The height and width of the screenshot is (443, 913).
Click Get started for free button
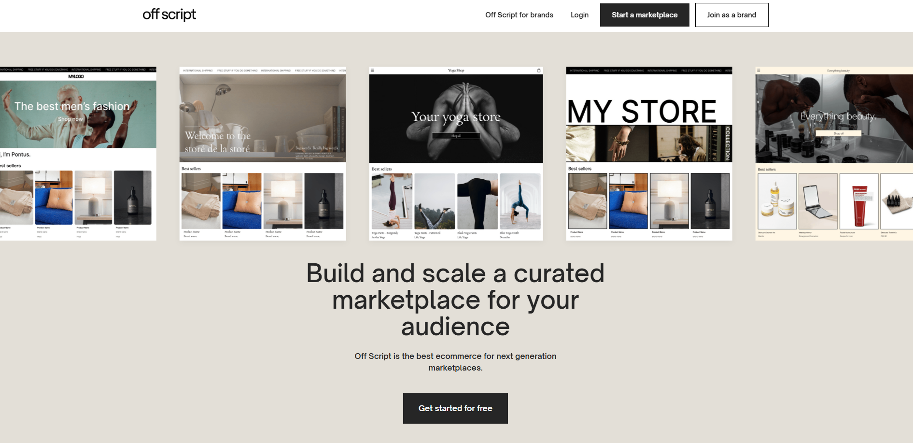(455, 408)
